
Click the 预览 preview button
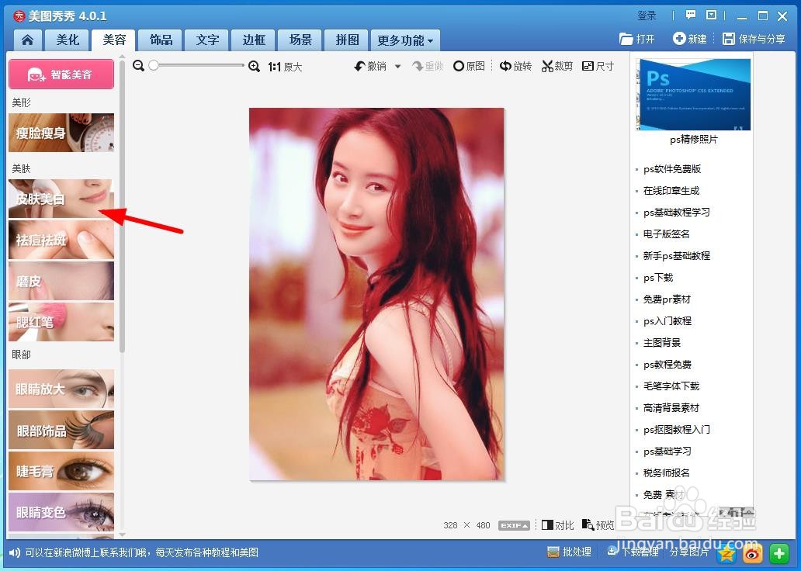[598, 525]
